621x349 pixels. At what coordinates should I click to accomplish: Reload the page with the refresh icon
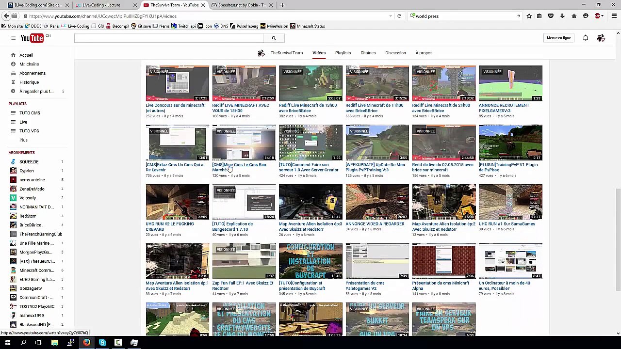coord(399,16)
